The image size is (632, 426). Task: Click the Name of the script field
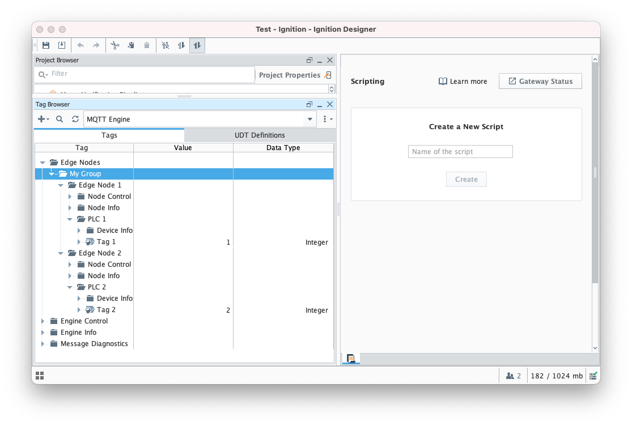click(460, 151)
